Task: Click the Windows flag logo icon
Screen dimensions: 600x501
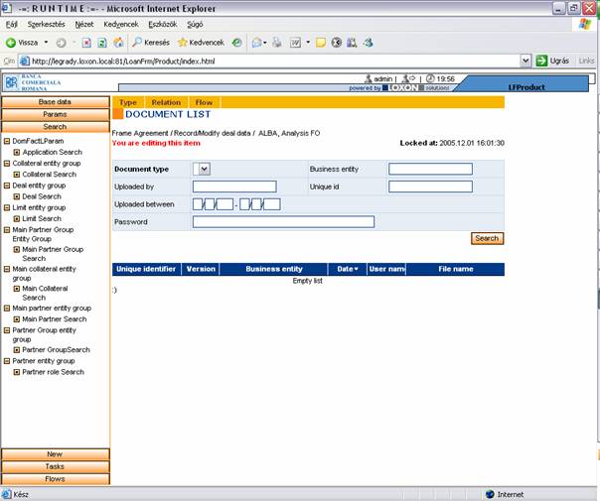Action: [585, 24]
